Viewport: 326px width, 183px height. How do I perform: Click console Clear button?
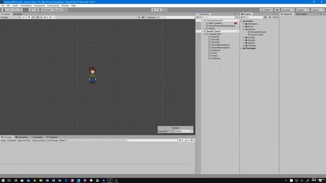pyautogui.click(x=4, y=140)
